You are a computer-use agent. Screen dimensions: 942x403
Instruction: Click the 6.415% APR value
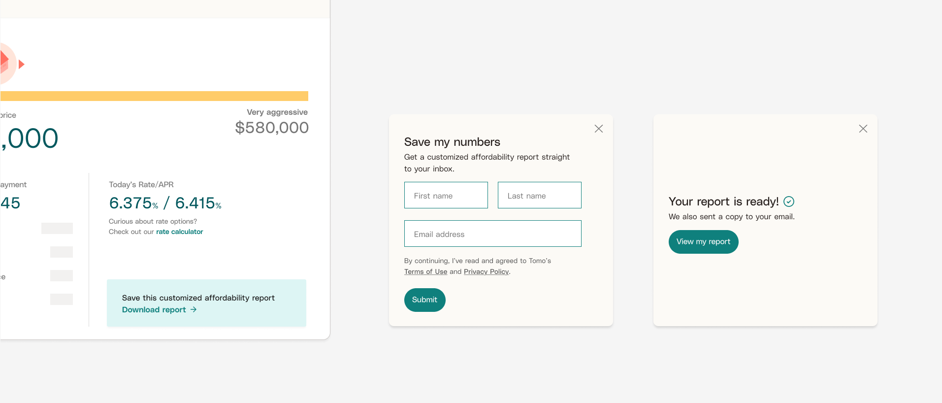[x=198, y=203]
